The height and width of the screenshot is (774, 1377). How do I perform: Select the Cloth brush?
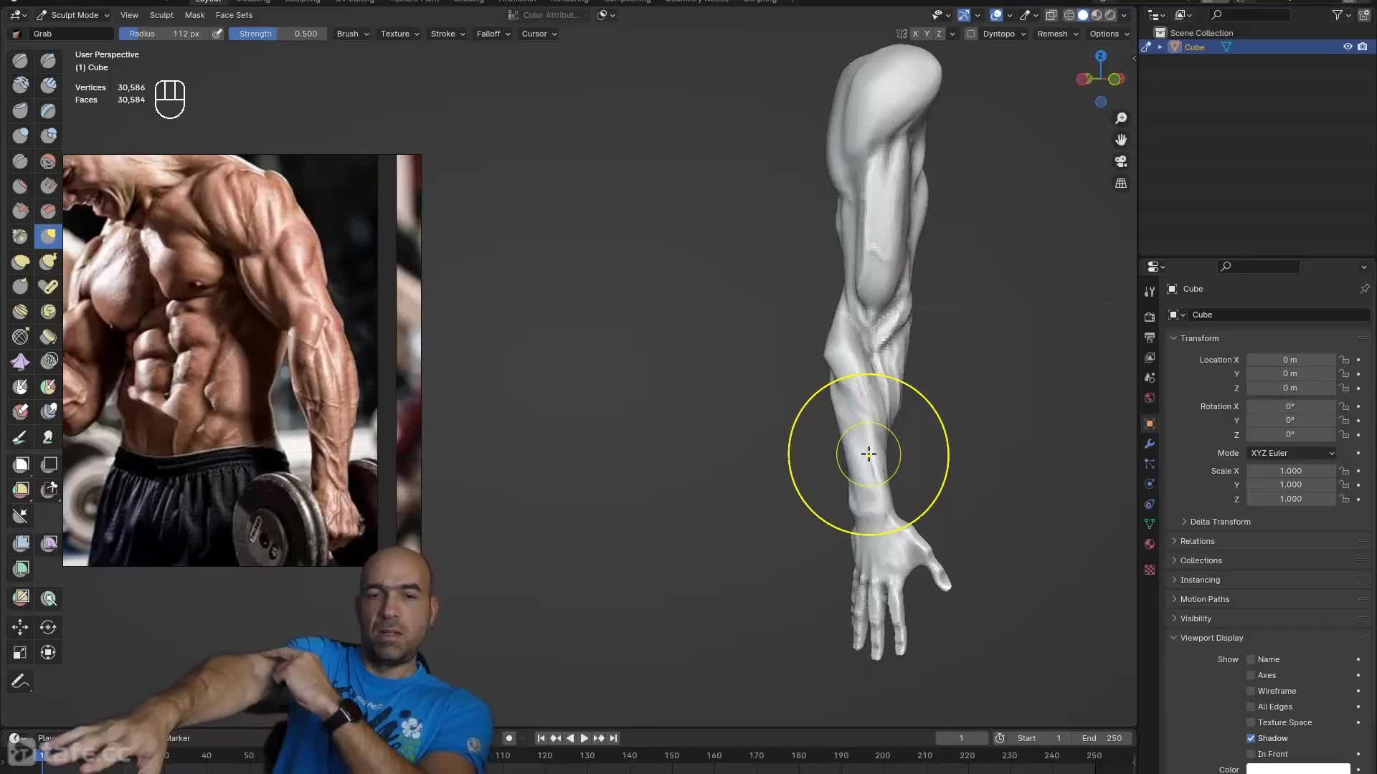click(20, 361)
